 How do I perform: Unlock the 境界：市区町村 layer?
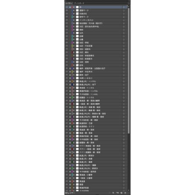coord(70,72)
